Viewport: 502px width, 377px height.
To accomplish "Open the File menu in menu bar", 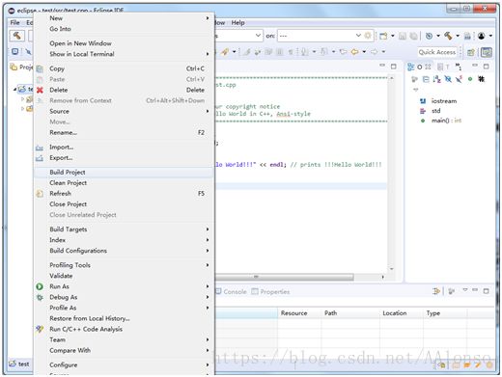I will point(14,22).
